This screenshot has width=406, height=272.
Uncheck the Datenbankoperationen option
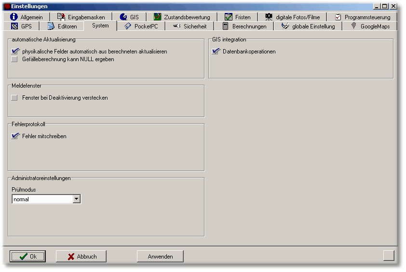(216, 52)
